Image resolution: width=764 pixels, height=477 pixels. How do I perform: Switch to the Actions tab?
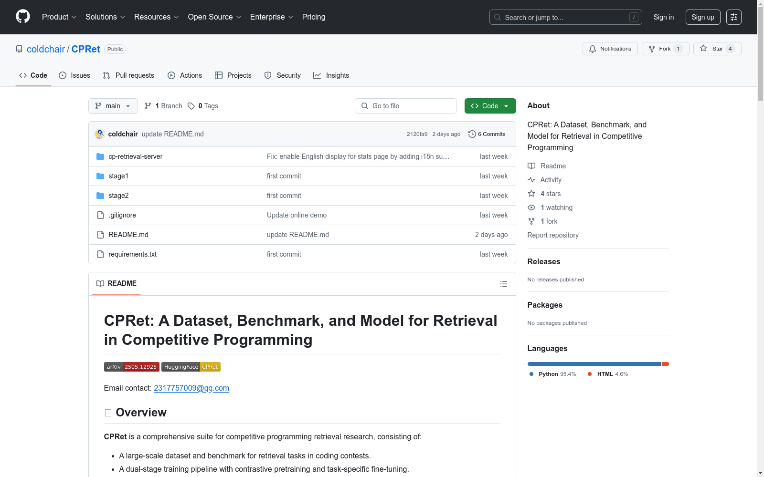tap(185, 75)
